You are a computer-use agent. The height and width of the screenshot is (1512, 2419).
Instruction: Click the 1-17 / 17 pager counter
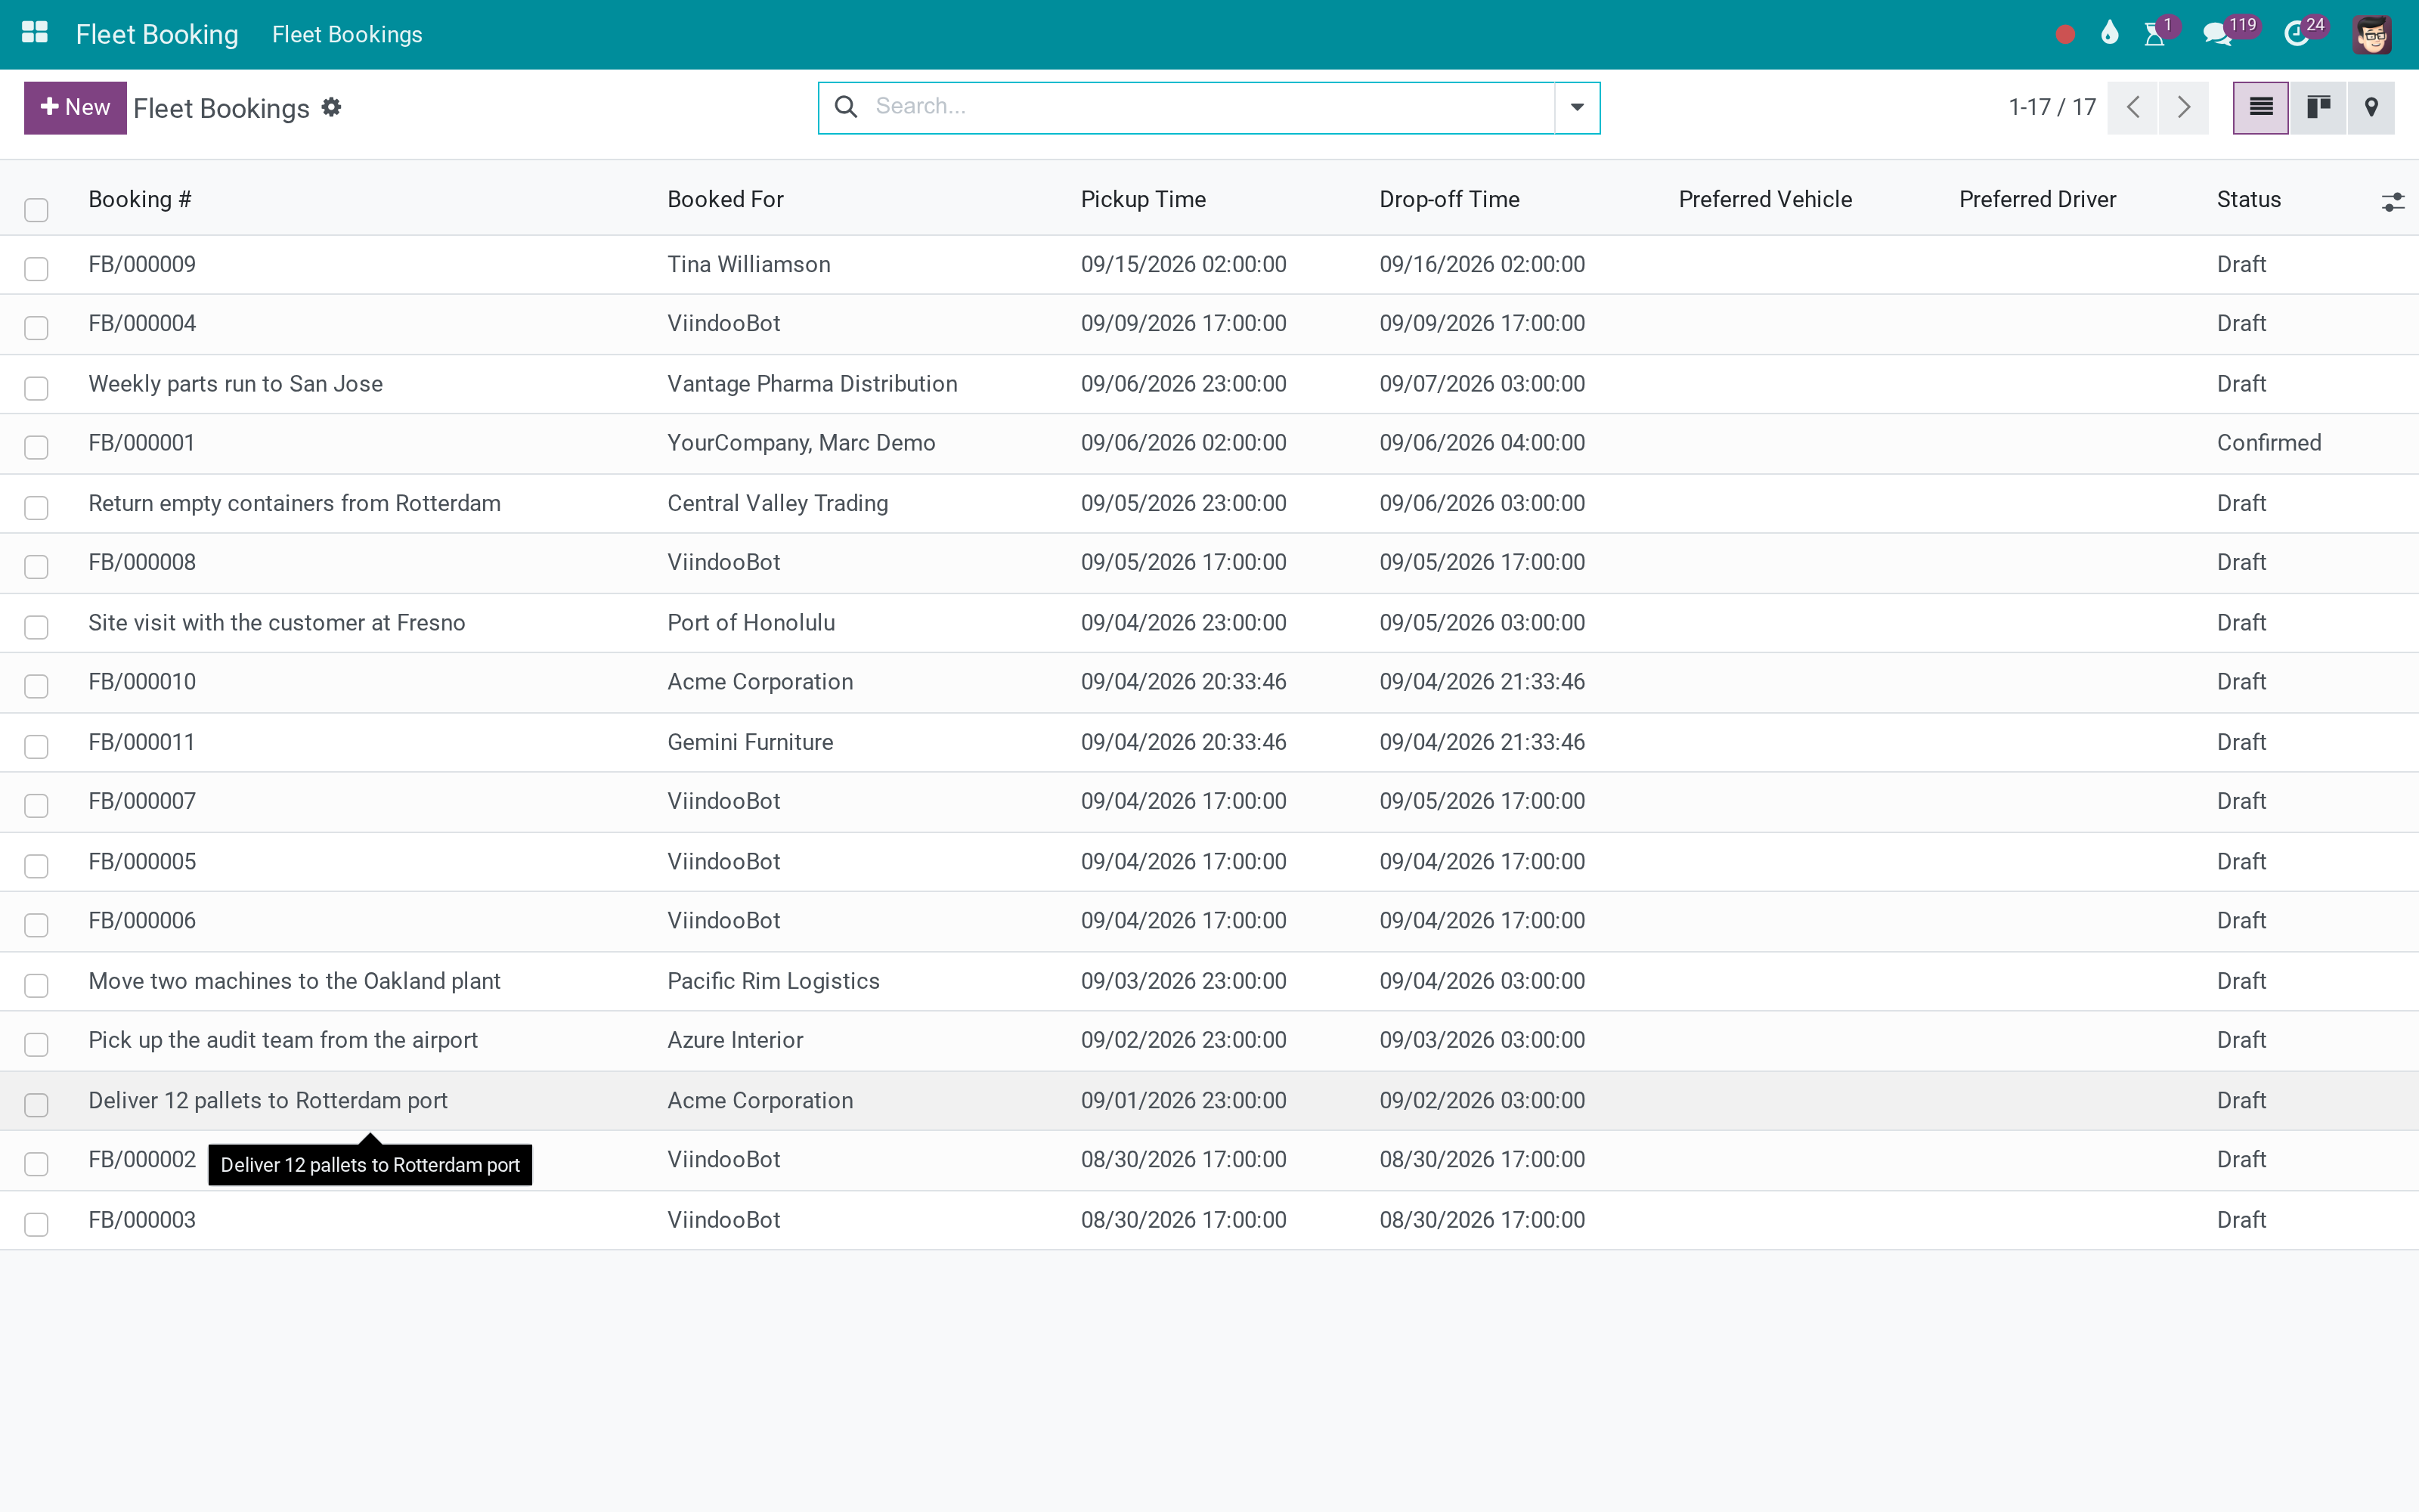2052,107
